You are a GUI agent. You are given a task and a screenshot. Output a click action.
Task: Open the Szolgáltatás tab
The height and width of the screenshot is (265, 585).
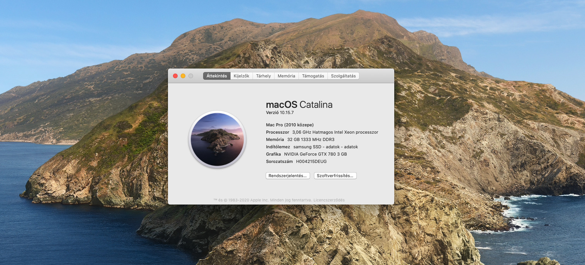(343, 76)
